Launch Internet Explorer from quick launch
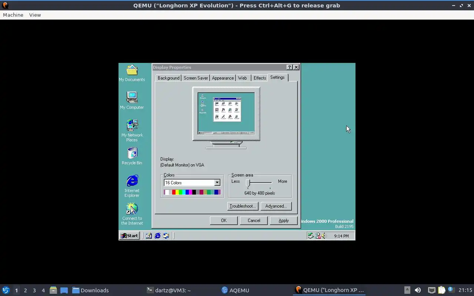The image size is (474, 296). coord(157,236)
